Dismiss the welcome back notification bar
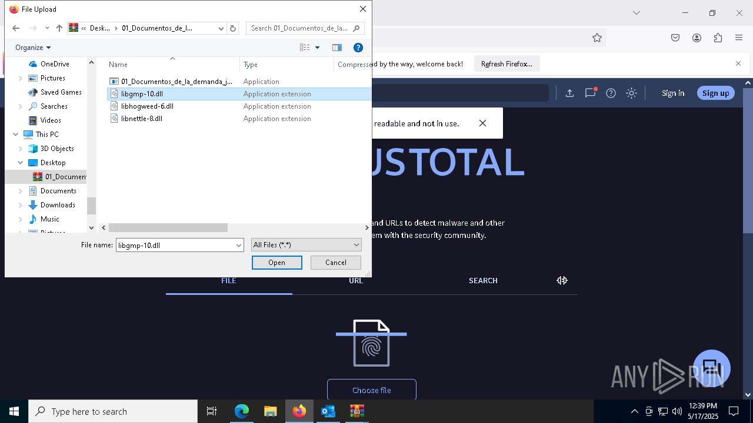 738,63
